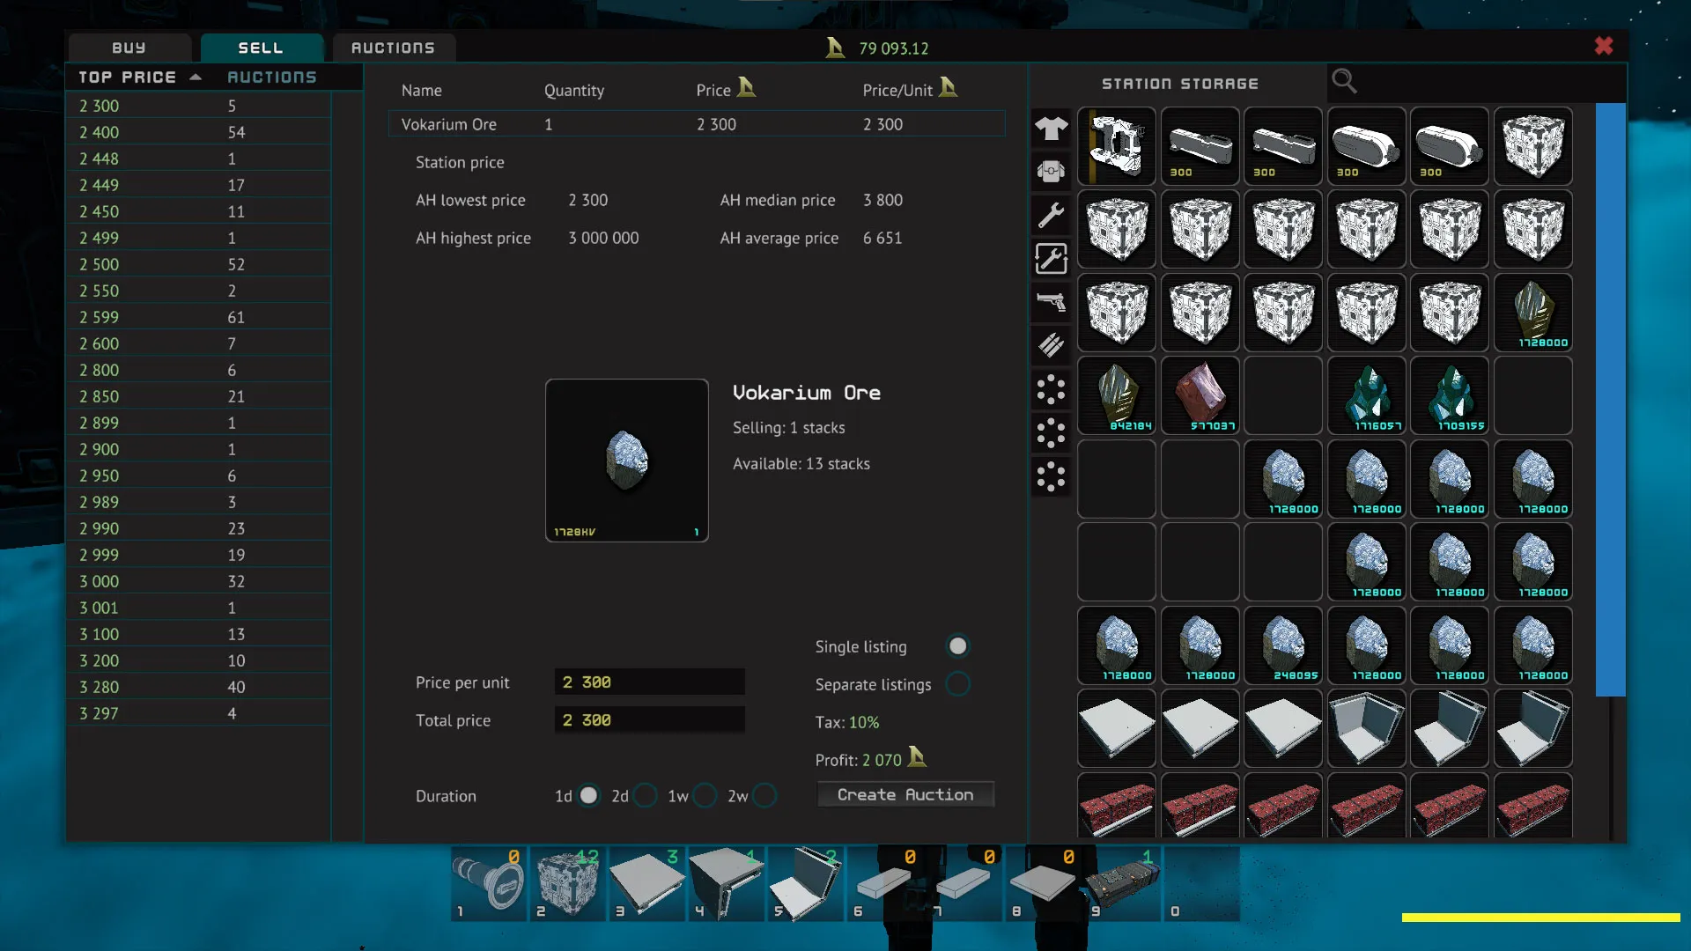
Task: Enable the Single listing option
Action: coord(958,645)
